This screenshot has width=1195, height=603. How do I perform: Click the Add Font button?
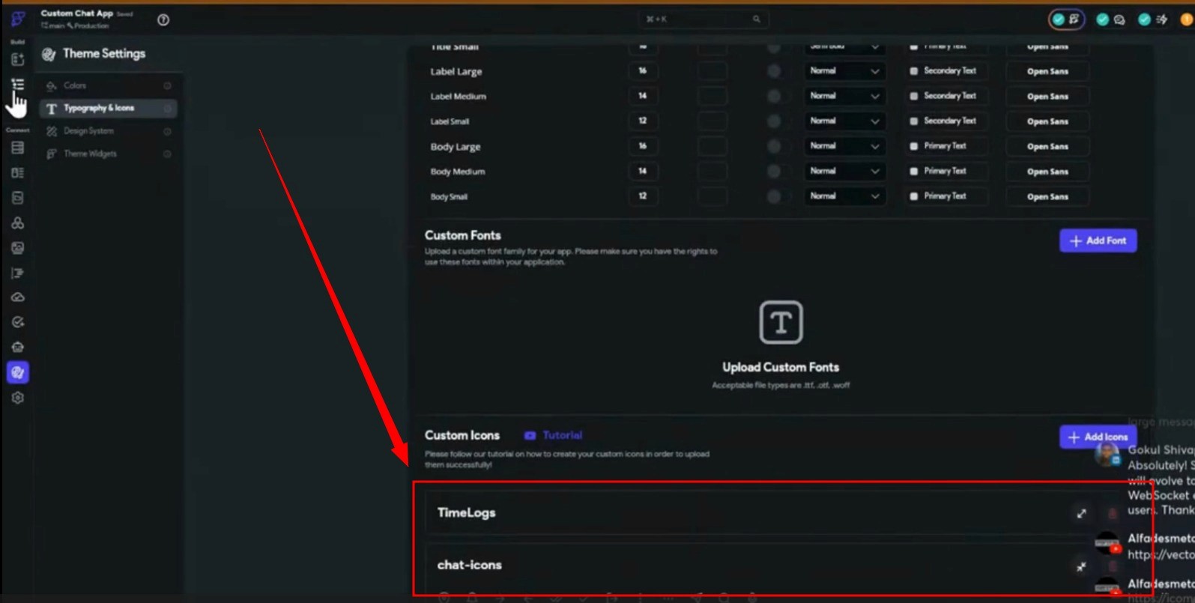click(1098, 240)
